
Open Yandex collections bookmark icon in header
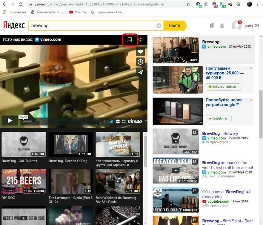212,26
